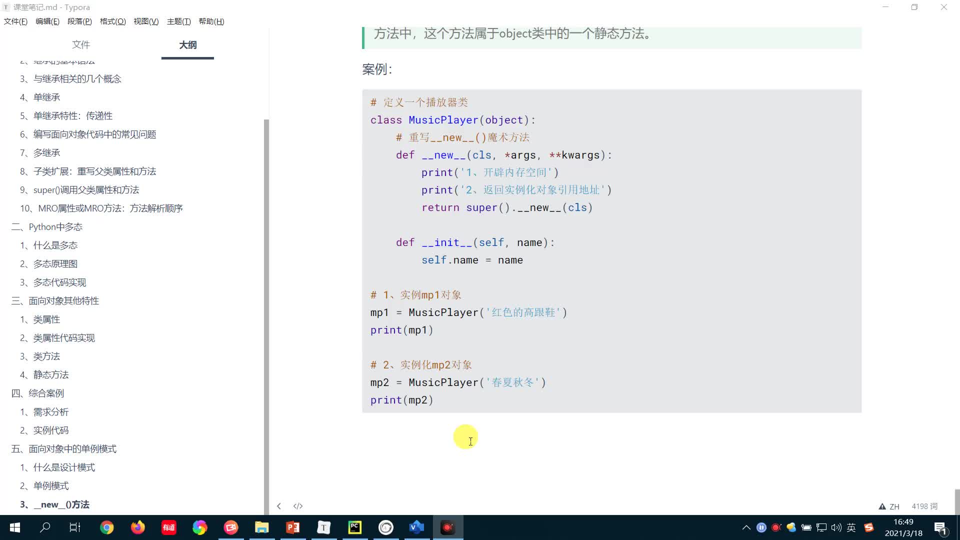Open the 文件(F) menu
This screenshot has width=960, height=540.
coord(15,21)
